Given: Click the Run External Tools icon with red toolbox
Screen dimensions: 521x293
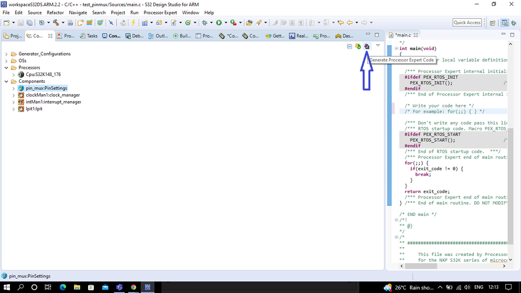Looking at the screenshot, I should 234,22.
